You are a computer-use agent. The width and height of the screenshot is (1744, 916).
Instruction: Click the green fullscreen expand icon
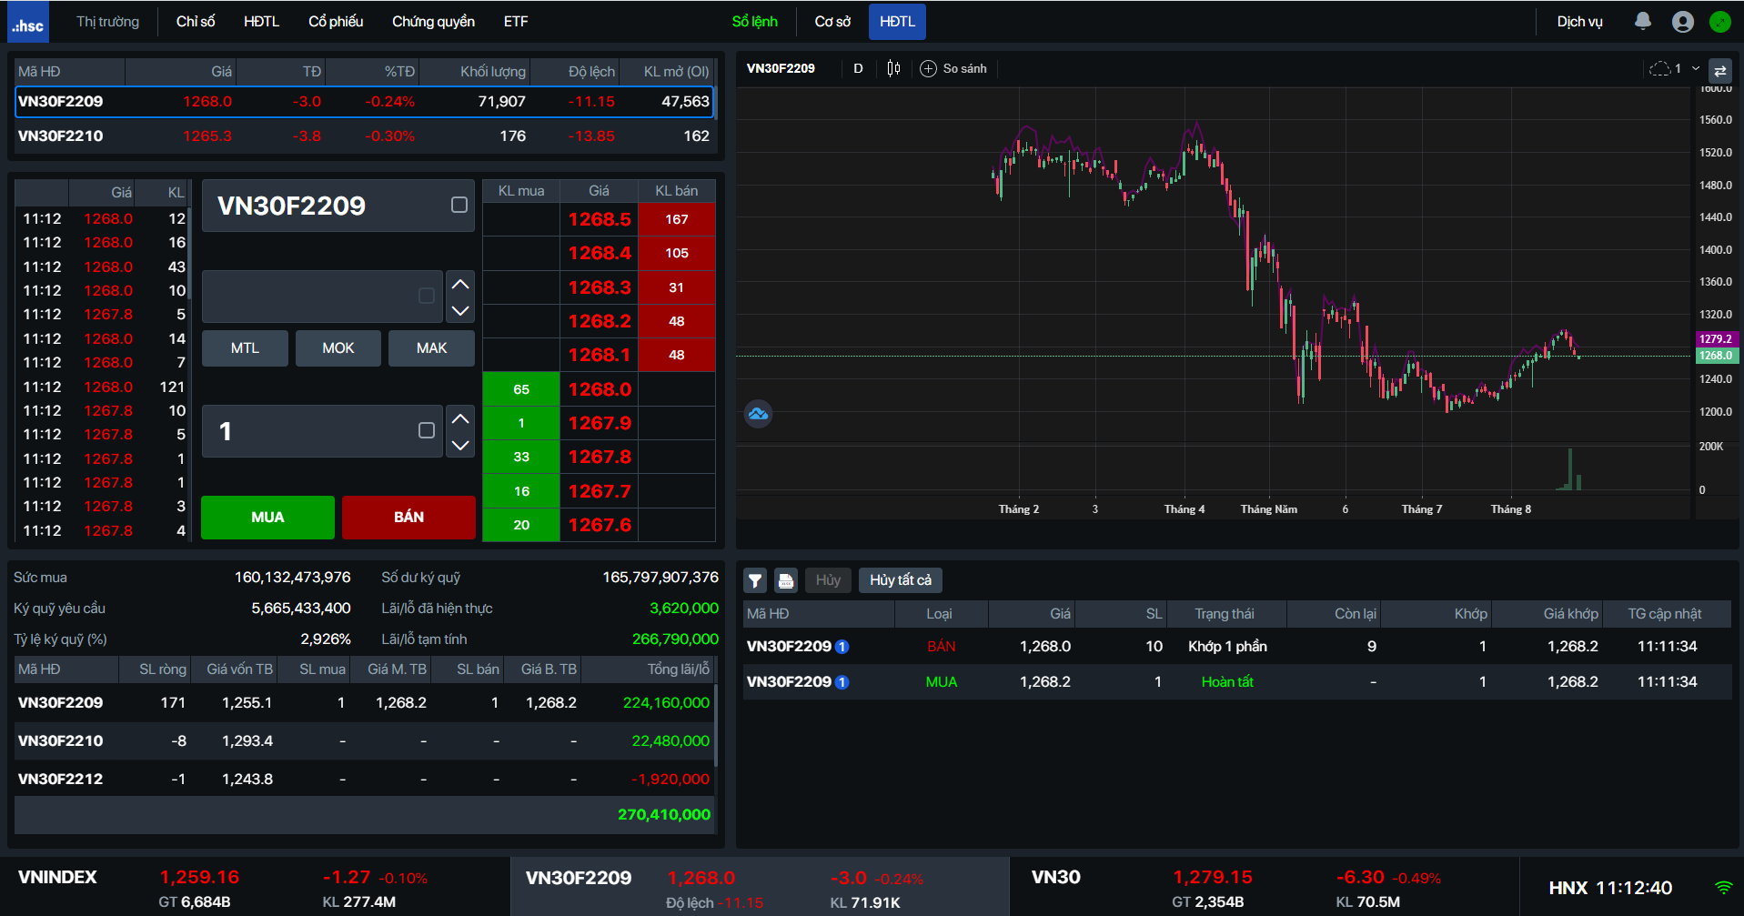[1719, 22]
